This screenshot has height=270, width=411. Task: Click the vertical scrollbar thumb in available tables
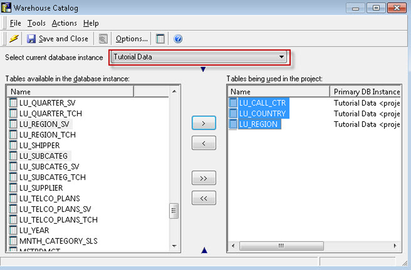coord(174,210)
